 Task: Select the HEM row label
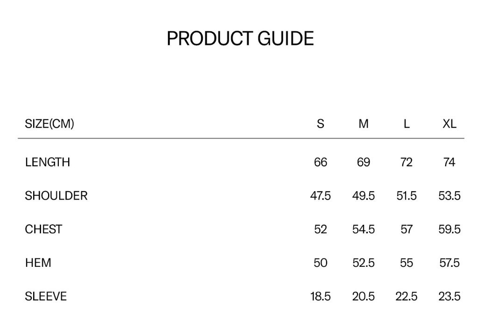click(38, 263)
